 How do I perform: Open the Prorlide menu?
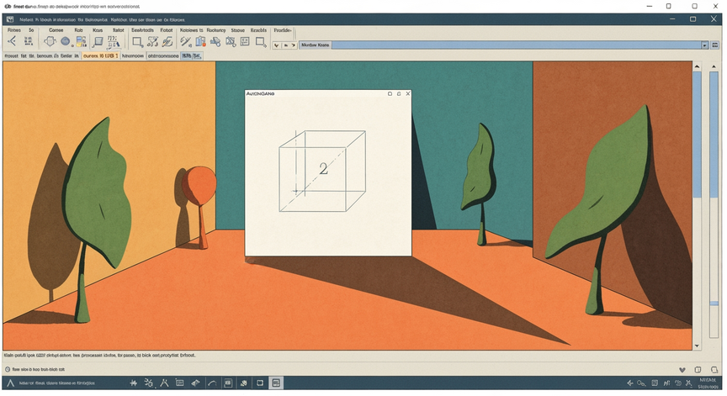283,30
